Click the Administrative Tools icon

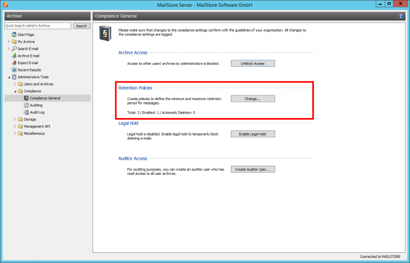point(14,77)
